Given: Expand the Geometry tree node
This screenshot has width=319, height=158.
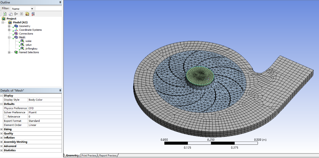Looking at the screenshot, I should point(9,26).
